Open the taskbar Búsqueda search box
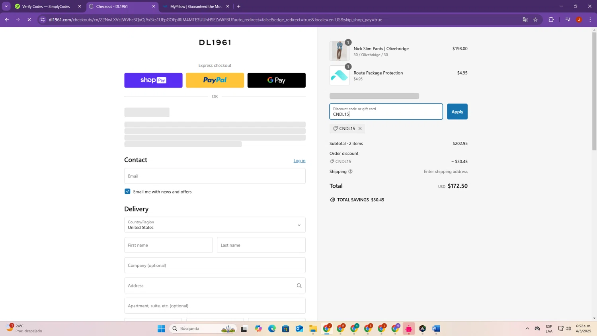 coord(203,328)
